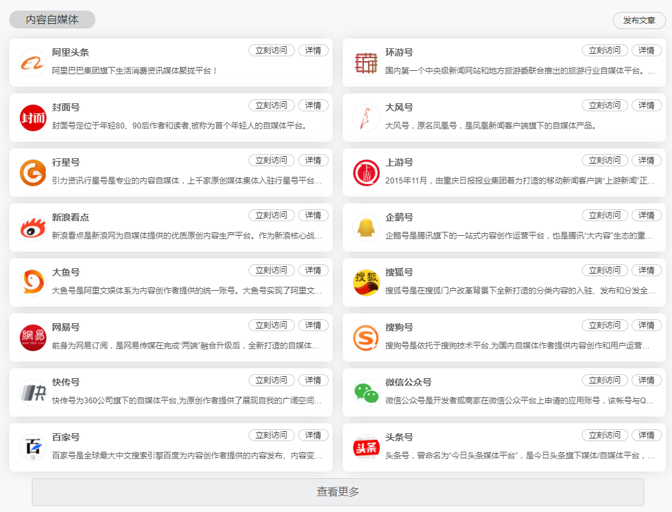Open 详情 for 新浪看点

point(313,215)
